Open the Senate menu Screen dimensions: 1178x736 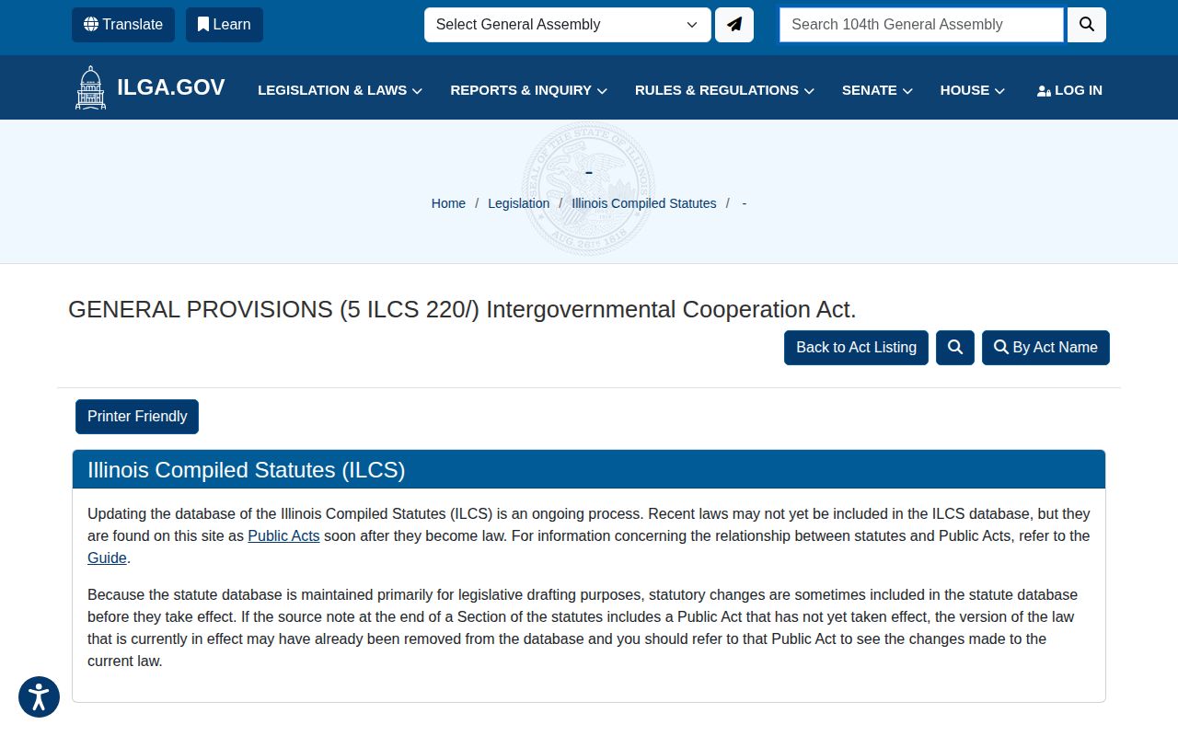tap(877, 90)
